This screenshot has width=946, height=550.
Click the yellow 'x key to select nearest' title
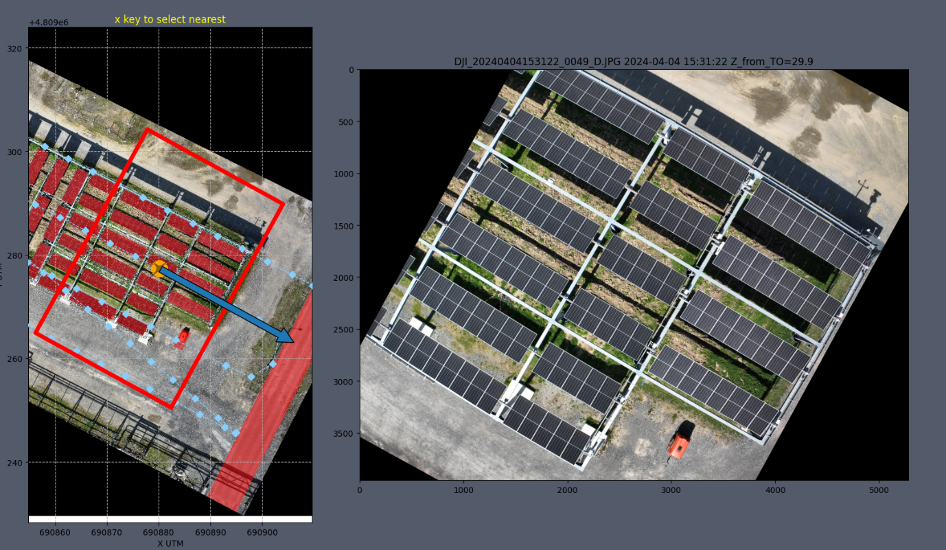170,19
